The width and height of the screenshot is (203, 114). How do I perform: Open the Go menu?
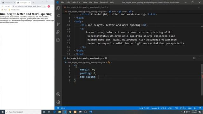click(x=90, y=2)
